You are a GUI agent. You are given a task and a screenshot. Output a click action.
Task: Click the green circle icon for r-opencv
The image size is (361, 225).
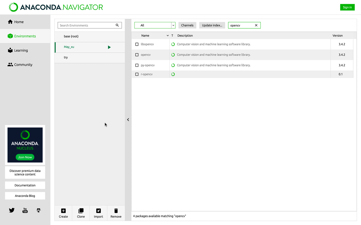pos(173,74)
